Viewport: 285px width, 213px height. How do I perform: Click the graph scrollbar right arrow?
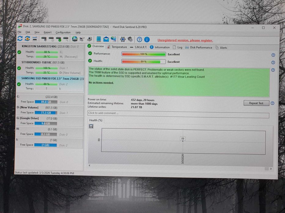(x=271, y=169)
